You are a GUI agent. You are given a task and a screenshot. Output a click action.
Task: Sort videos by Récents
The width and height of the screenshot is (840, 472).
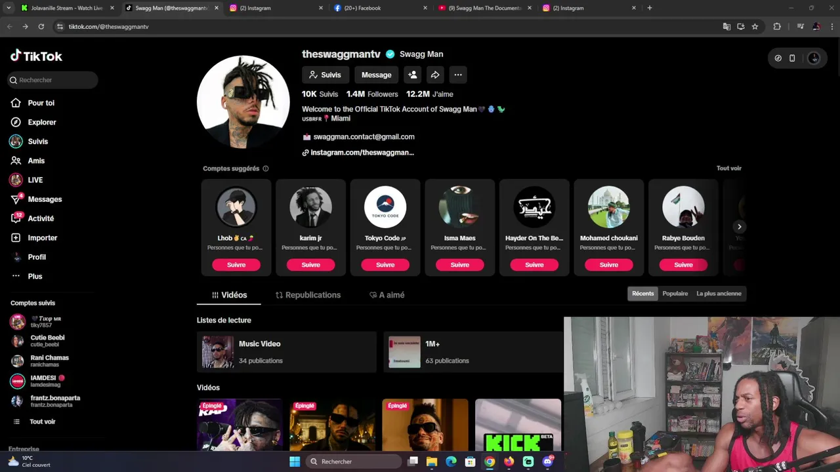click(643, 294)
